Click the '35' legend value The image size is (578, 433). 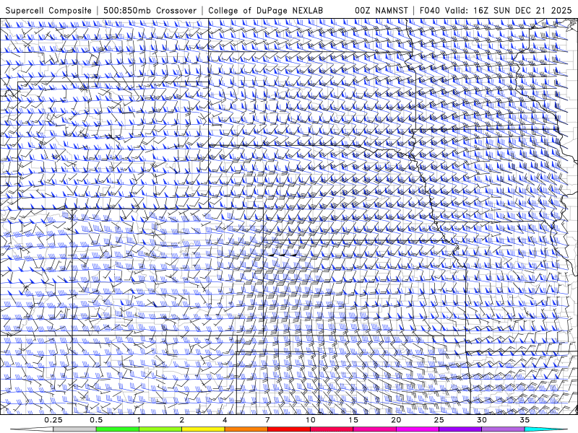(x=525, y=420)
